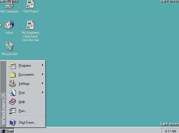Click the Recycle Bin icon
The height and width of the screenshot is (133, 179).
tap(9, 47)
